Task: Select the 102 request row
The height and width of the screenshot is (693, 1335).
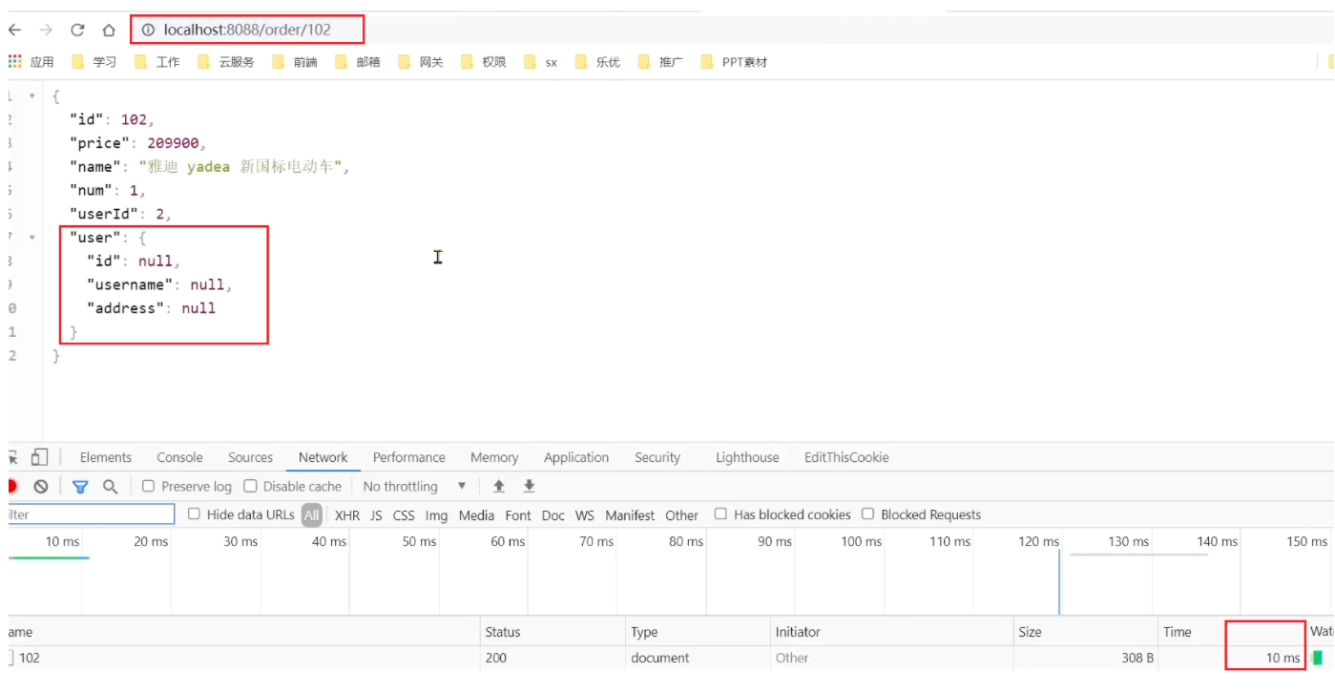Action: [x=30, y=658]
